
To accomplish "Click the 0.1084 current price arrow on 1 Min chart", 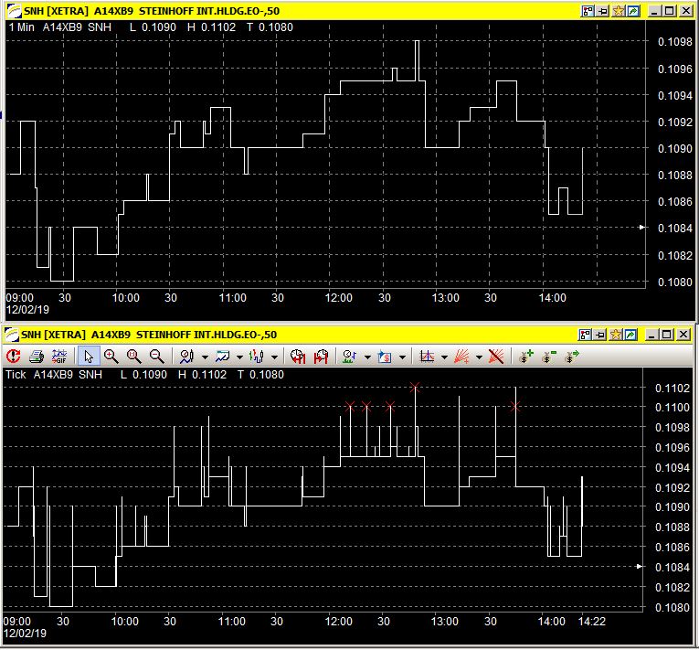I will tap(642, 227).
